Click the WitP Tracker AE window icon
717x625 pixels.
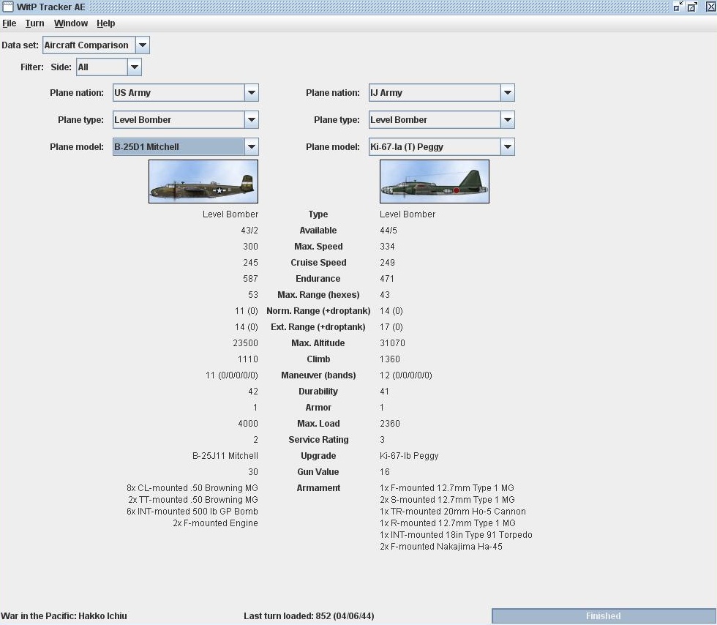coord(8,7)
